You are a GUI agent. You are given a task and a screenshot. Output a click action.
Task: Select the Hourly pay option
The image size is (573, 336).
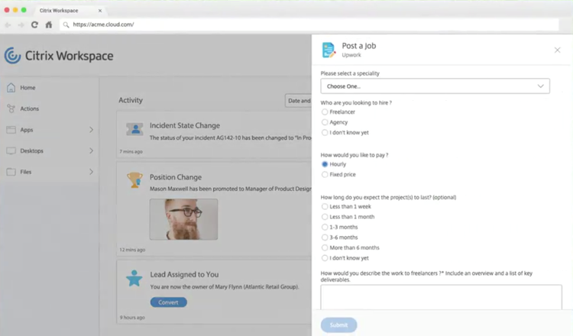[x=325, y=164]
